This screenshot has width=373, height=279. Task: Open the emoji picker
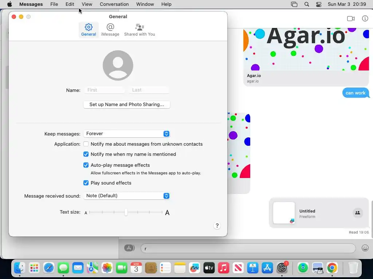tap(365, 248)
